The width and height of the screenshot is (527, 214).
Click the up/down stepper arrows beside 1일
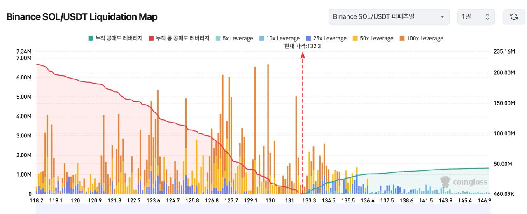tap(487, 17)
